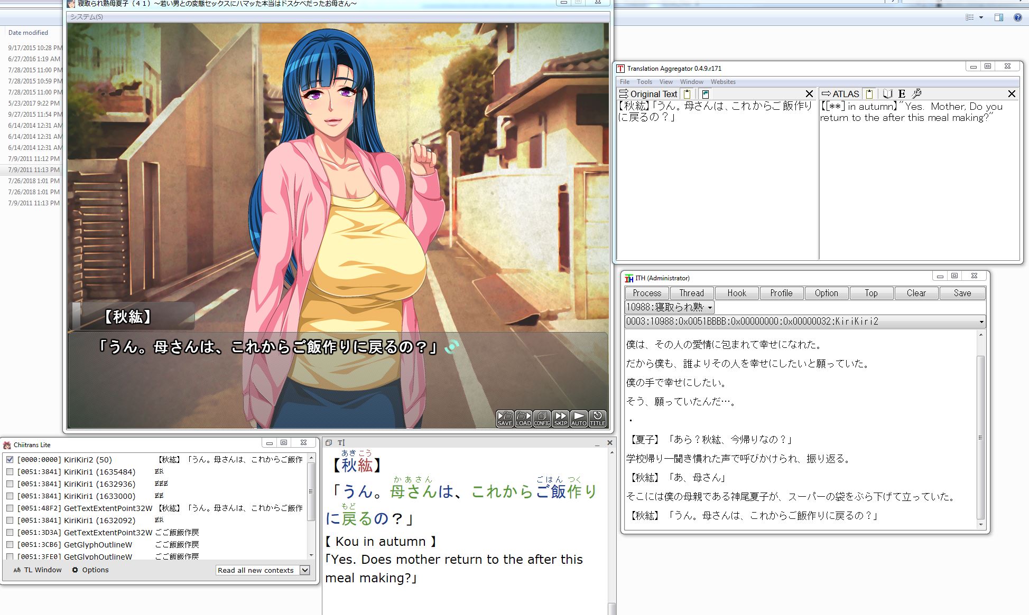This screenshot has width=1029, height=615.
Task: Open Options in Chiitrans Lite
Action: pyautogui.click(x=90, y=570)
